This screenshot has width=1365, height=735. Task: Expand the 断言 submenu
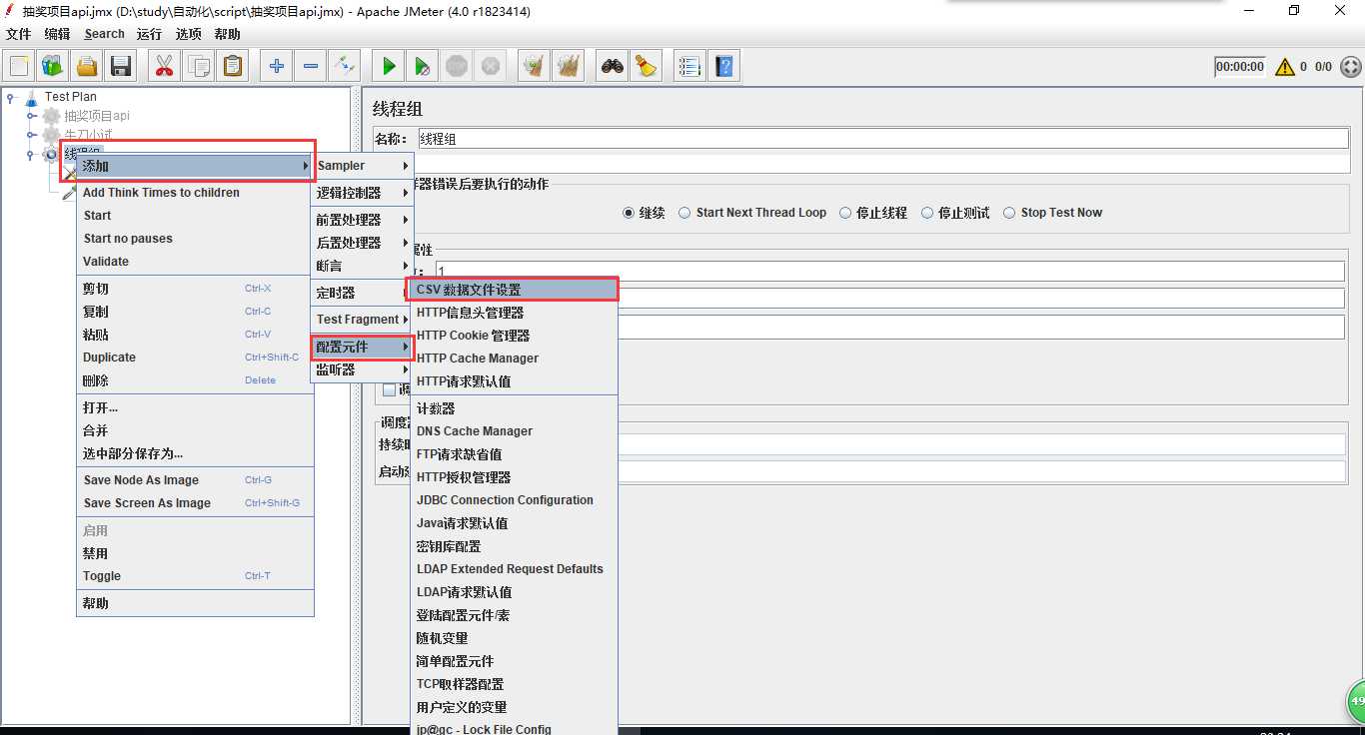tap(363, 266)
